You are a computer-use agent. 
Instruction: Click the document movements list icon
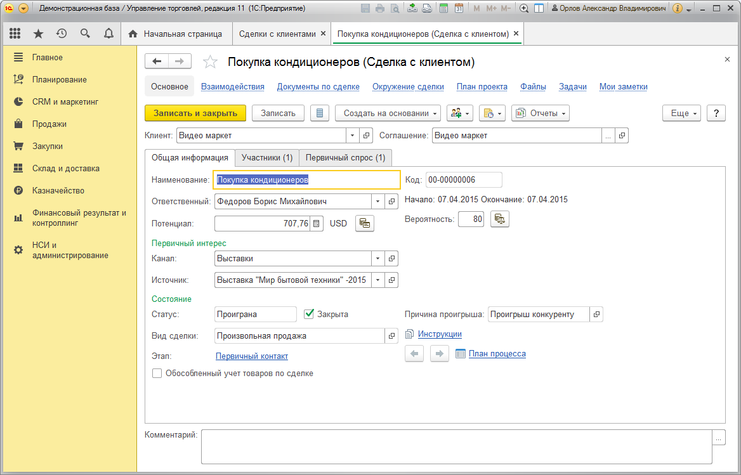coord(320,114)
